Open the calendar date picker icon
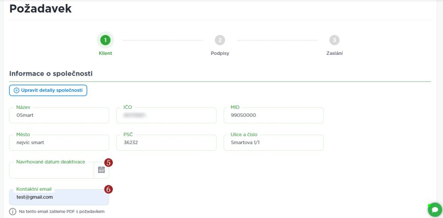The height and width of the screenshot is (218, 443). pos(101,170)
